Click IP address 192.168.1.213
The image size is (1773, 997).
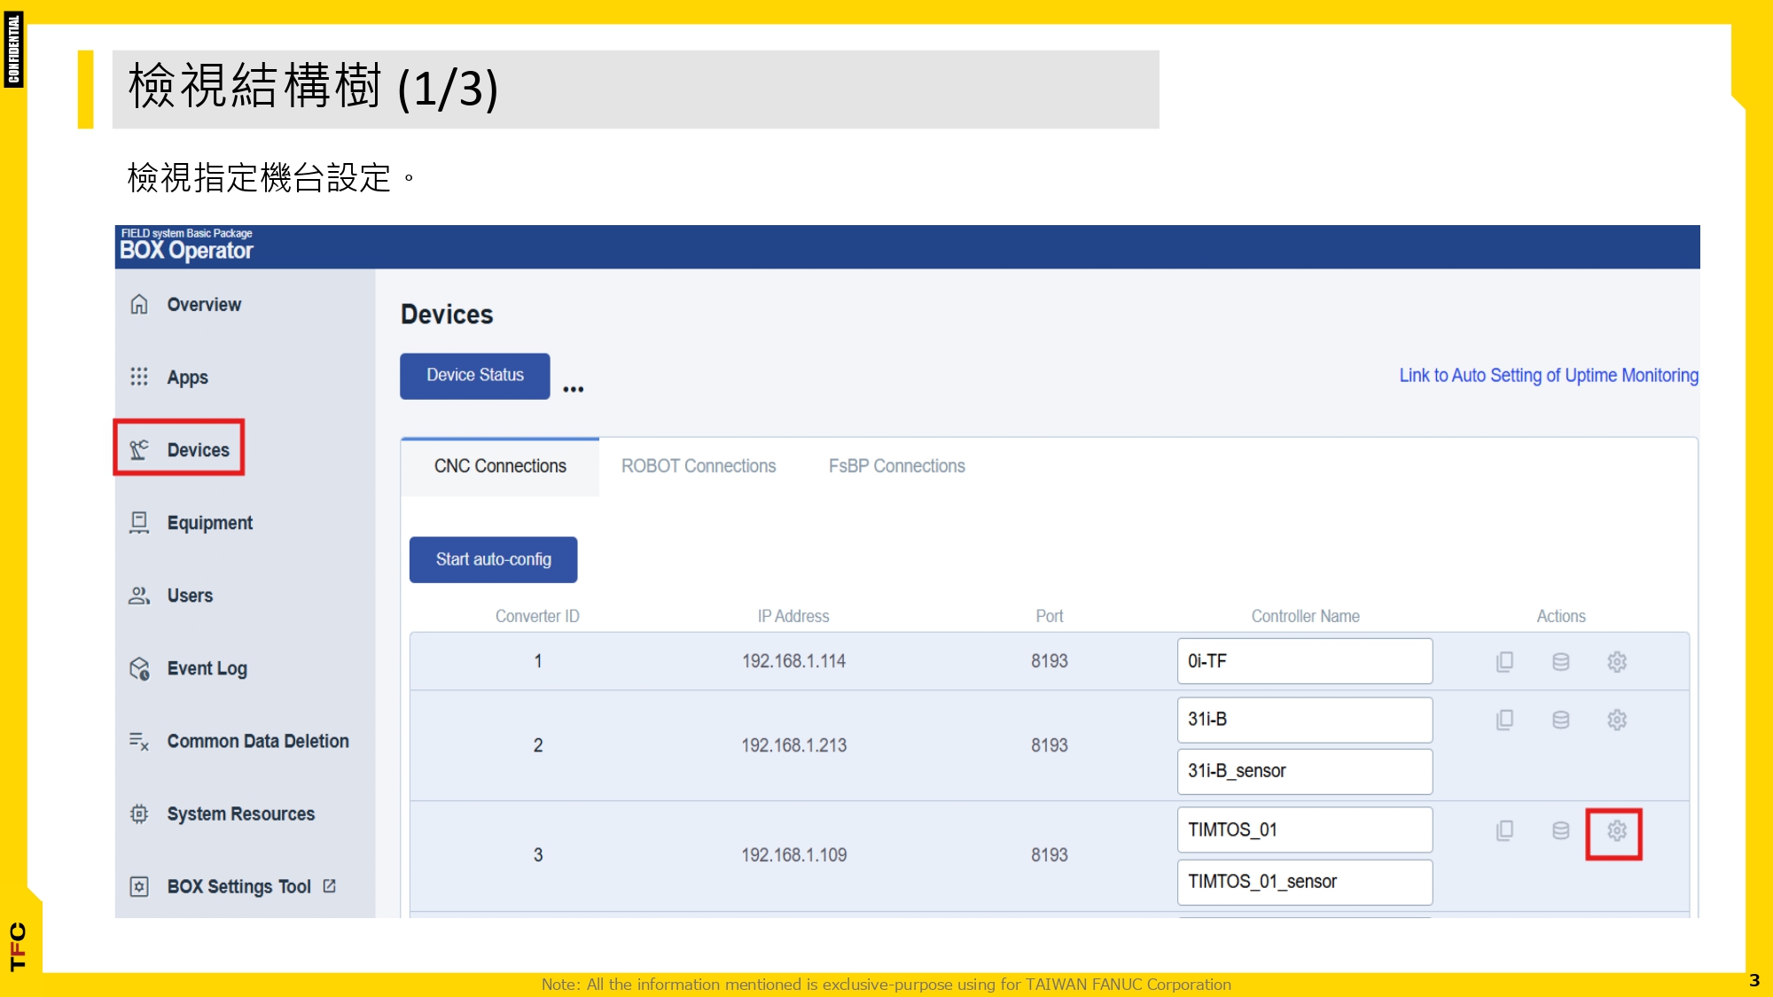[793, 745]
